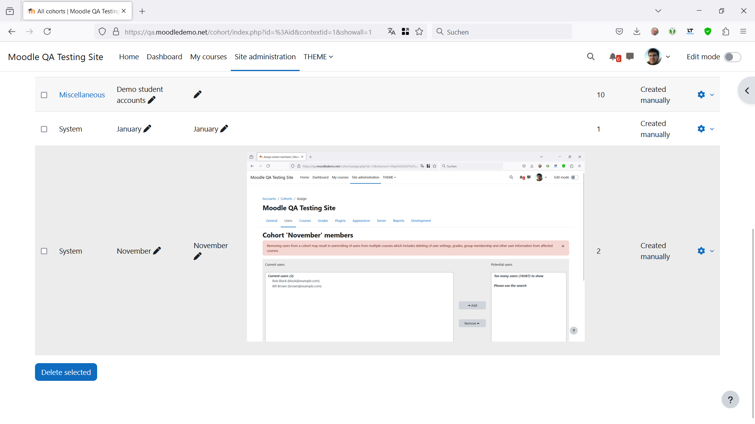
Task: Open Site administration tab
Action: point(265,57)
